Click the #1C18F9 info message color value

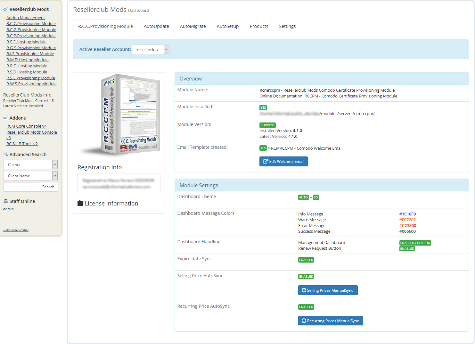tap(407, 214)
